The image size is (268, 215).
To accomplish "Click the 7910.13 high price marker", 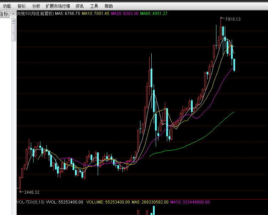I will [x=233, y=19].
